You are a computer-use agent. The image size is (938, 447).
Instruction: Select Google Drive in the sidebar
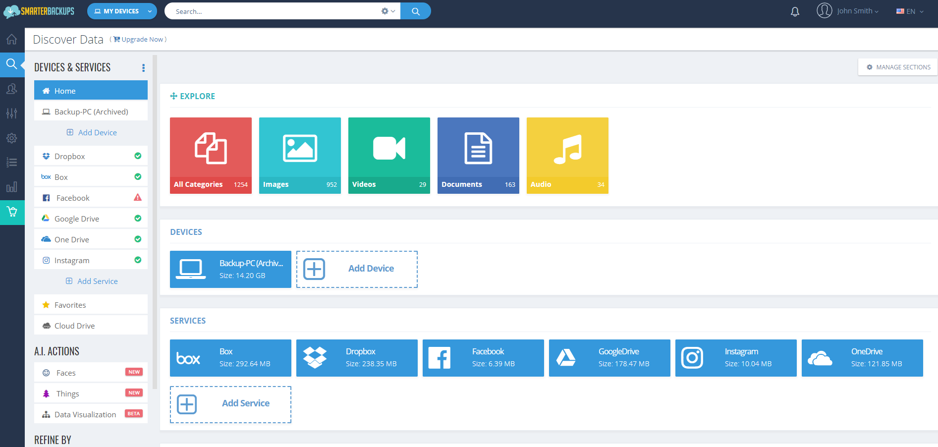pos(91,219)
